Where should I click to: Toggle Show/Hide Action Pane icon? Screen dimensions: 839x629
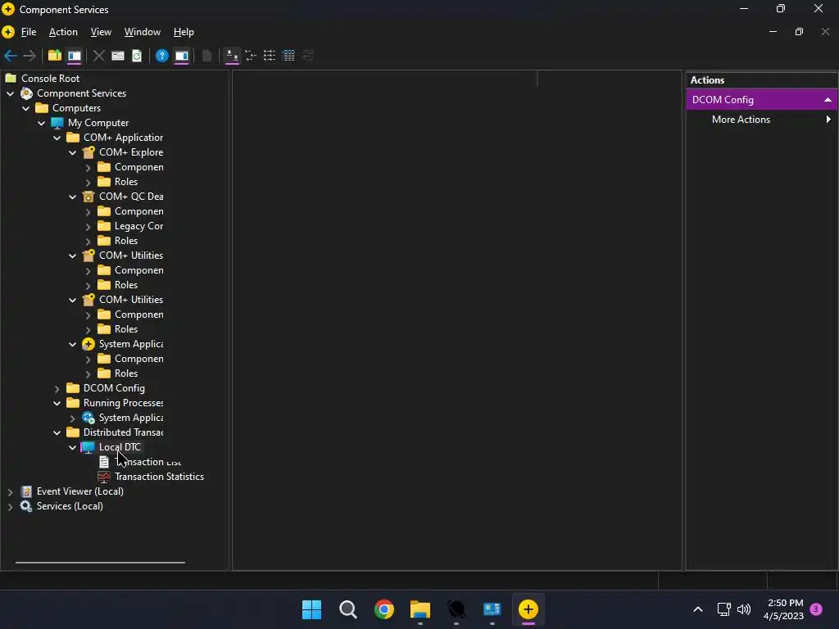click(x=181, y=56)
